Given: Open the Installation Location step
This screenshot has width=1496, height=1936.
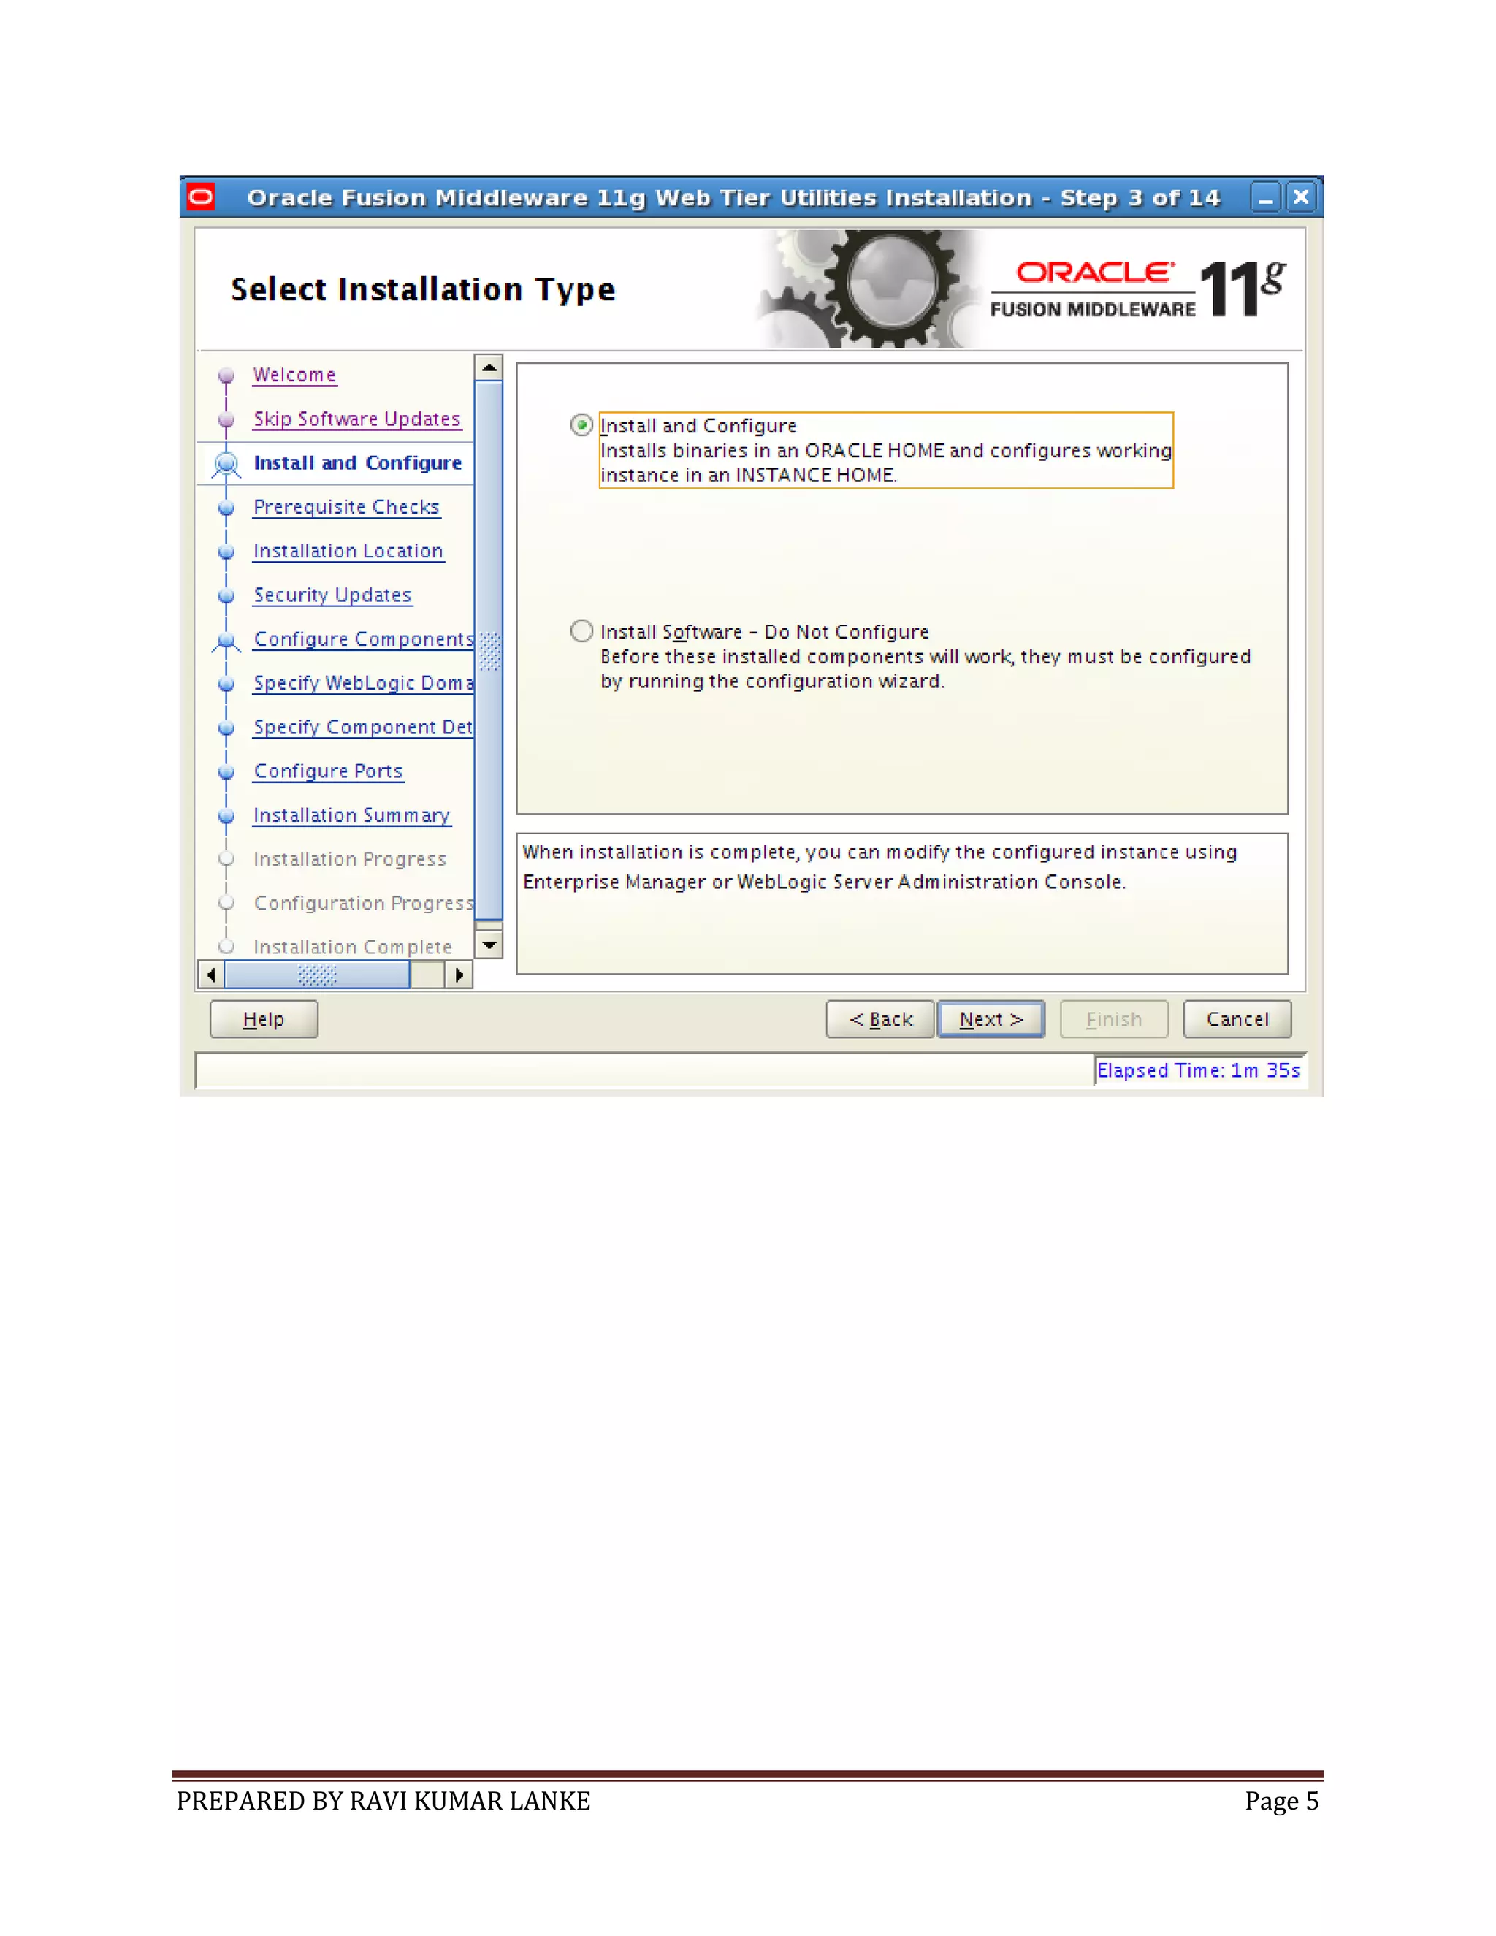Looking at the screenshot, I should tap(348, 551).
